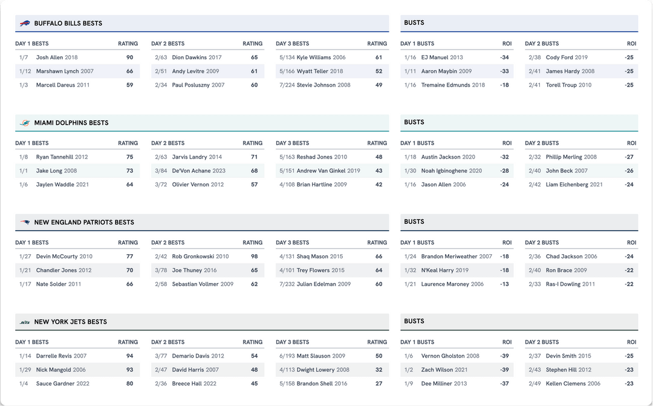Click Buffalo Bills Bests section header

coord(68,24)
